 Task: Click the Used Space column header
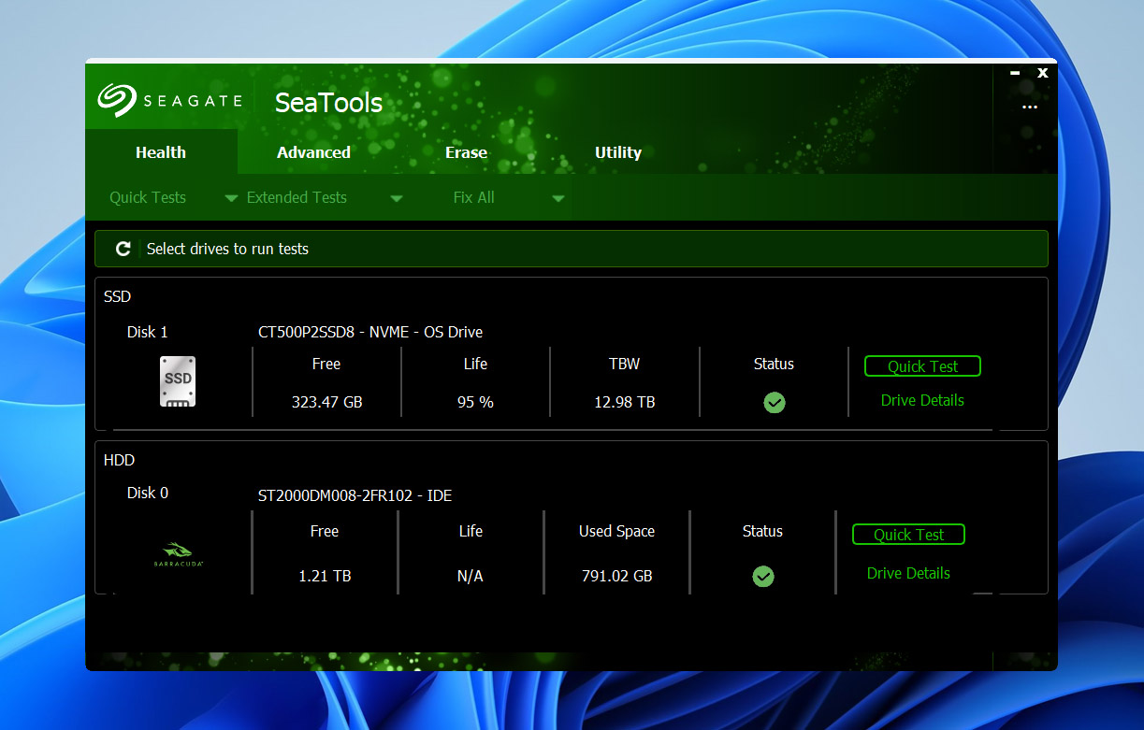[616, 531]
